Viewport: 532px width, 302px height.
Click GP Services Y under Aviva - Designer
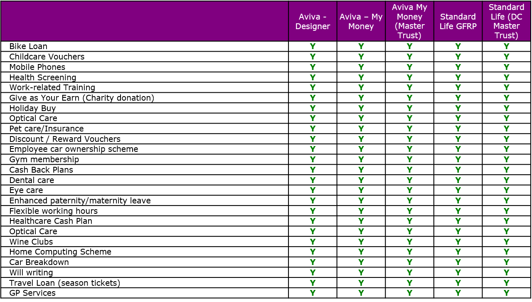(313, 293)
